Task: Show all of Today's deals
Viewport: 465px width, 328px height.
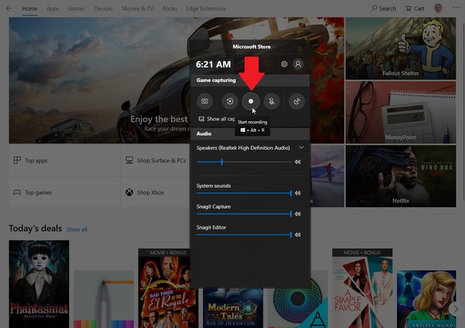Action: click(77, 229)
